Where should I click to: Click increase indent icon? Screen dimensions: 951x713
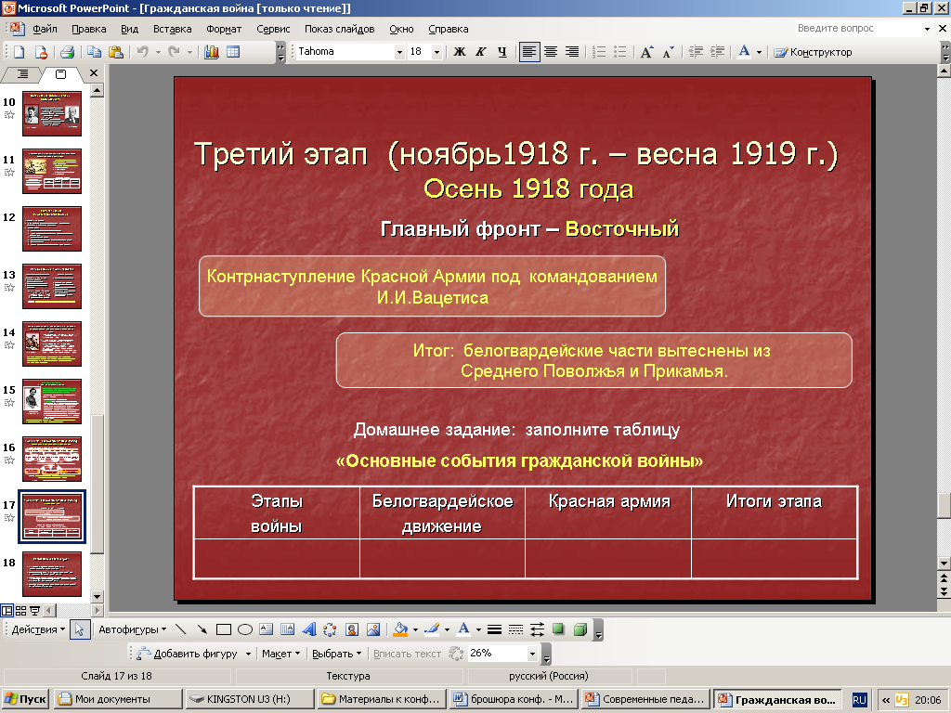[717, 52]
